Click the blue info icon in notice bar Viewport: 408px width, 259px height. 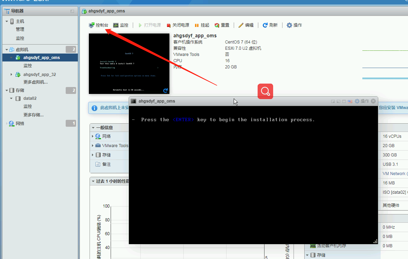[x=94, y=108]
